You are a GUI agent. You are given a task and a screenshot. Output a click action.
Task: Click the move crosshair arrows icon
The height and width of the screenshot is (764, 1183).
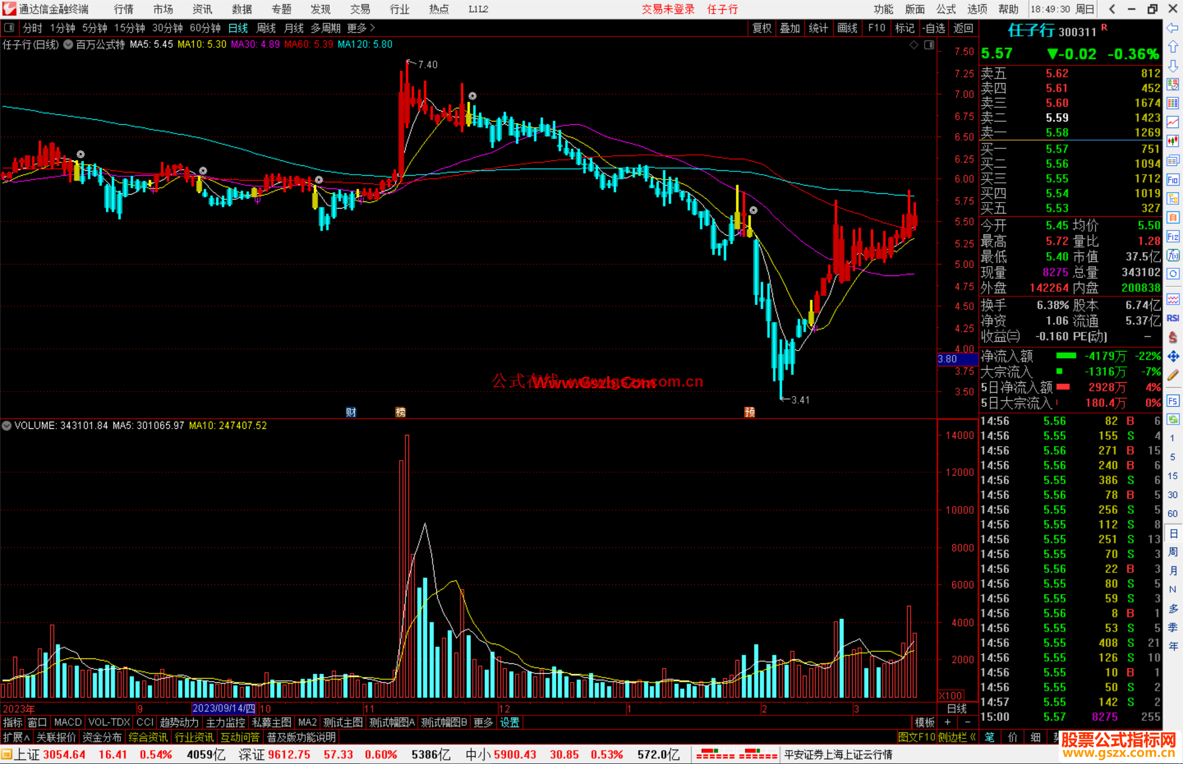click(1173, 357)
